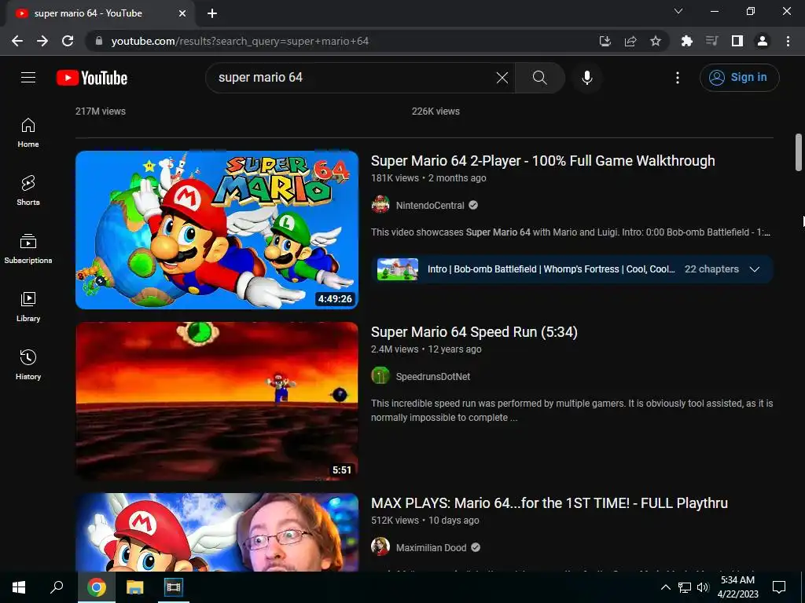Open the tab search dropdown arrow

click(678, 11)
